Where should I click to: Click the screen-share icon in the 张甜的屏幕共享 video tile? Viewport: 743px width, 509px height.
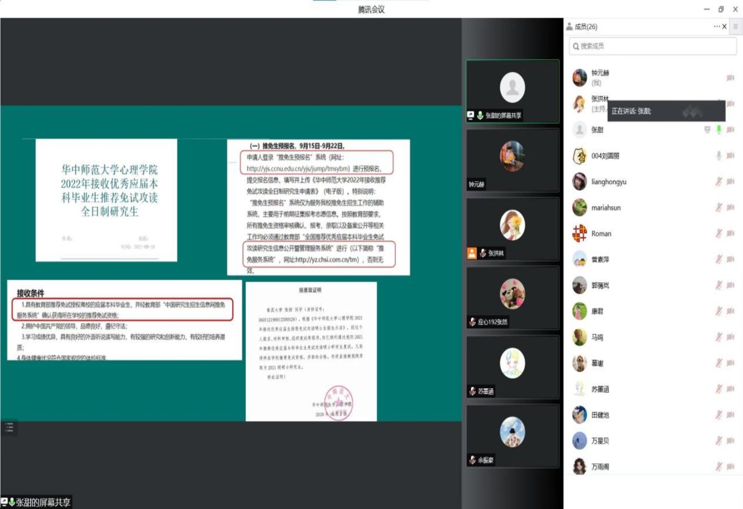(471, 115)
